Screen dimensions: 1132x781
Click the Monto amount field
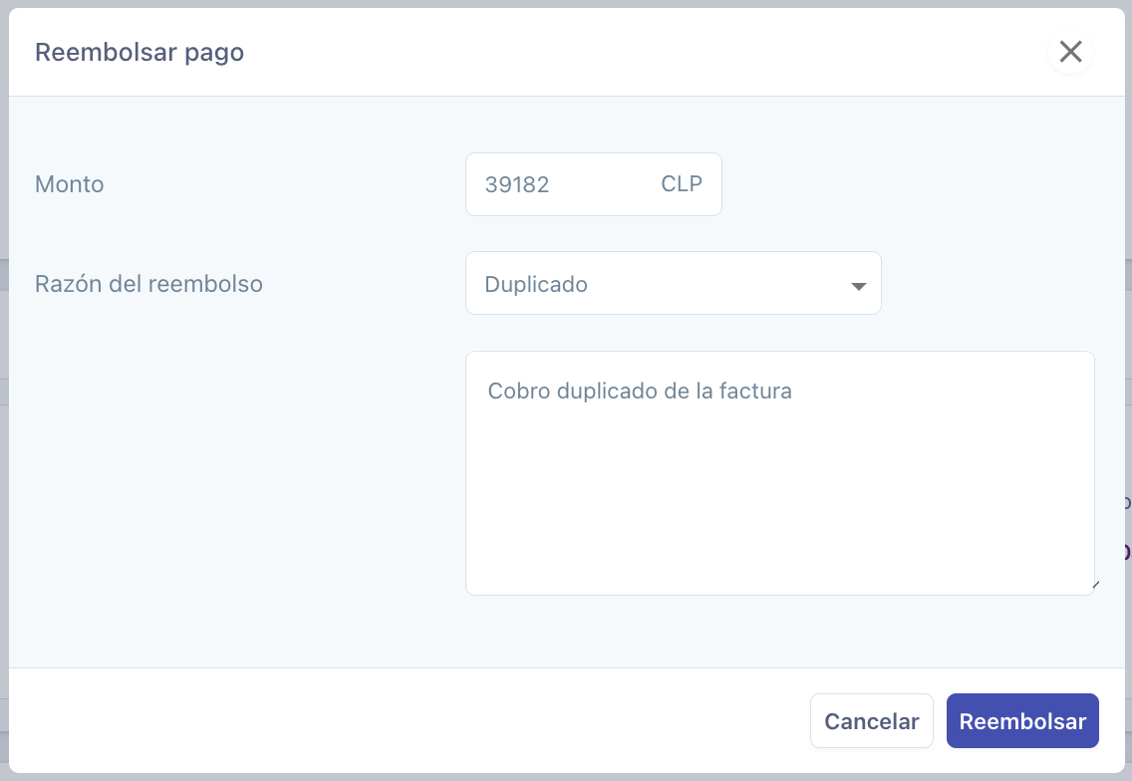594,184
